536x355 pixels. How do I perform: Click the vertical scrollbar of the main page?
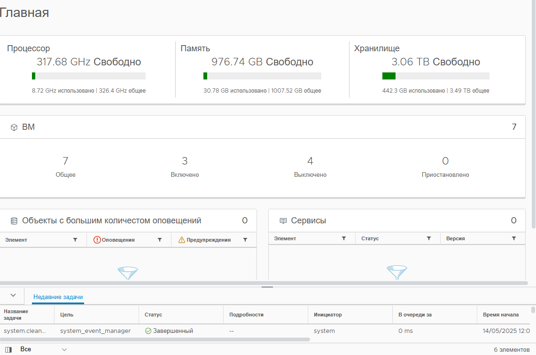point(534,114)
